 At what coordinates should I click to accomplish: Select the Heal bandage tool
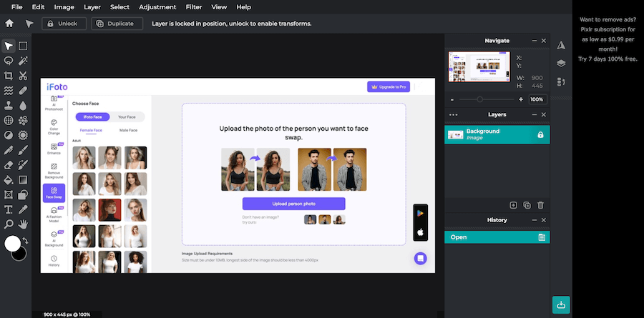pos(23,90)
